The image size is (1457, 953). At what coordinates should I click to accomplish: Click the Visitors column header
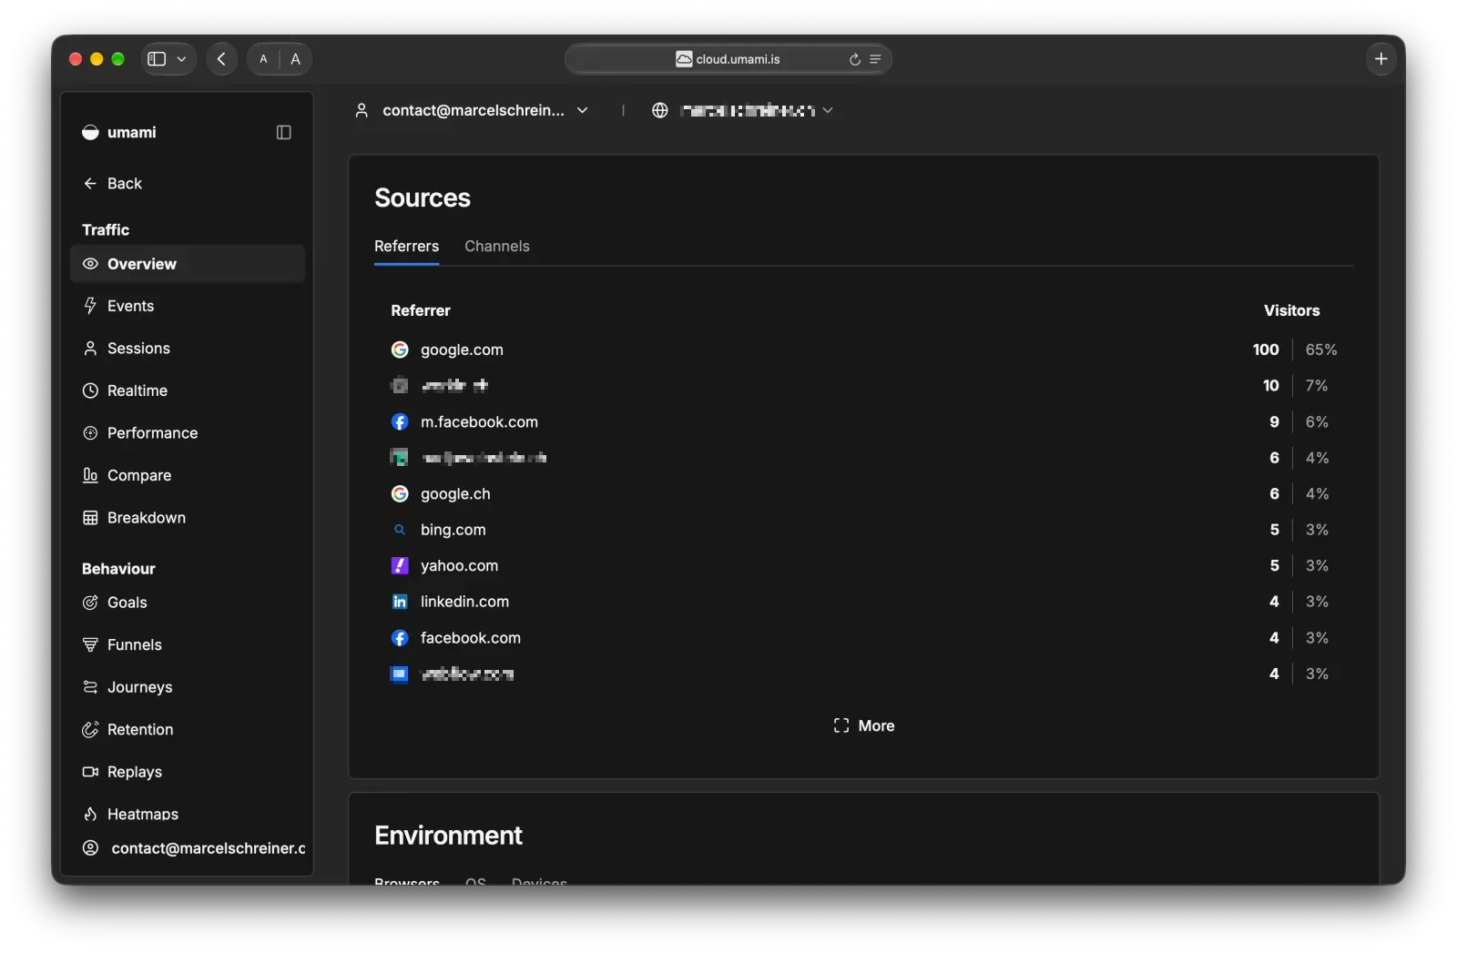coord(1291,310)
